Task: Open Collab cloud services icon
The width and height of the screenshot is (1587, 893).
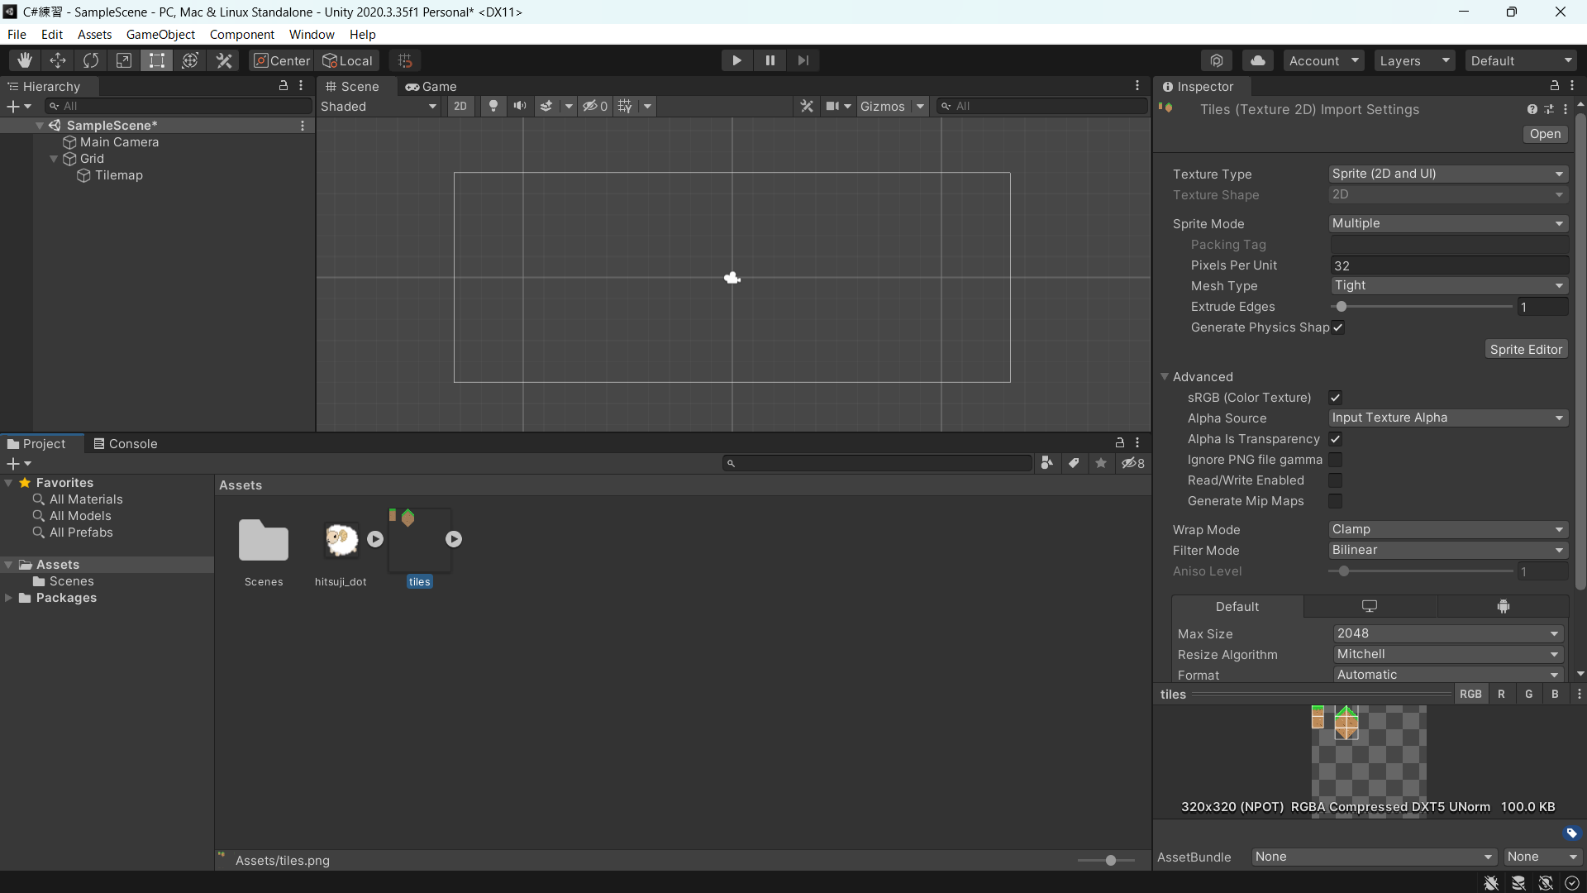Action: [x=1257, y=60]
